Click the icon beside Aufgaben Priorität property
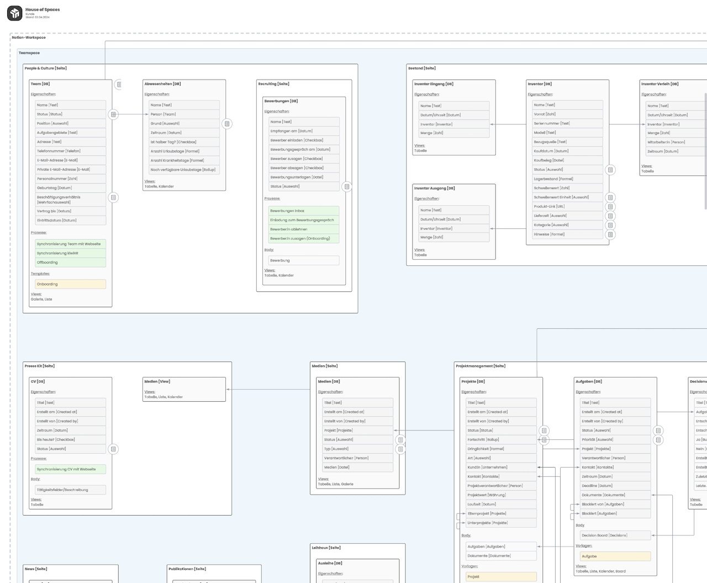Screen dimensions: 707x583 coord(658,440)
